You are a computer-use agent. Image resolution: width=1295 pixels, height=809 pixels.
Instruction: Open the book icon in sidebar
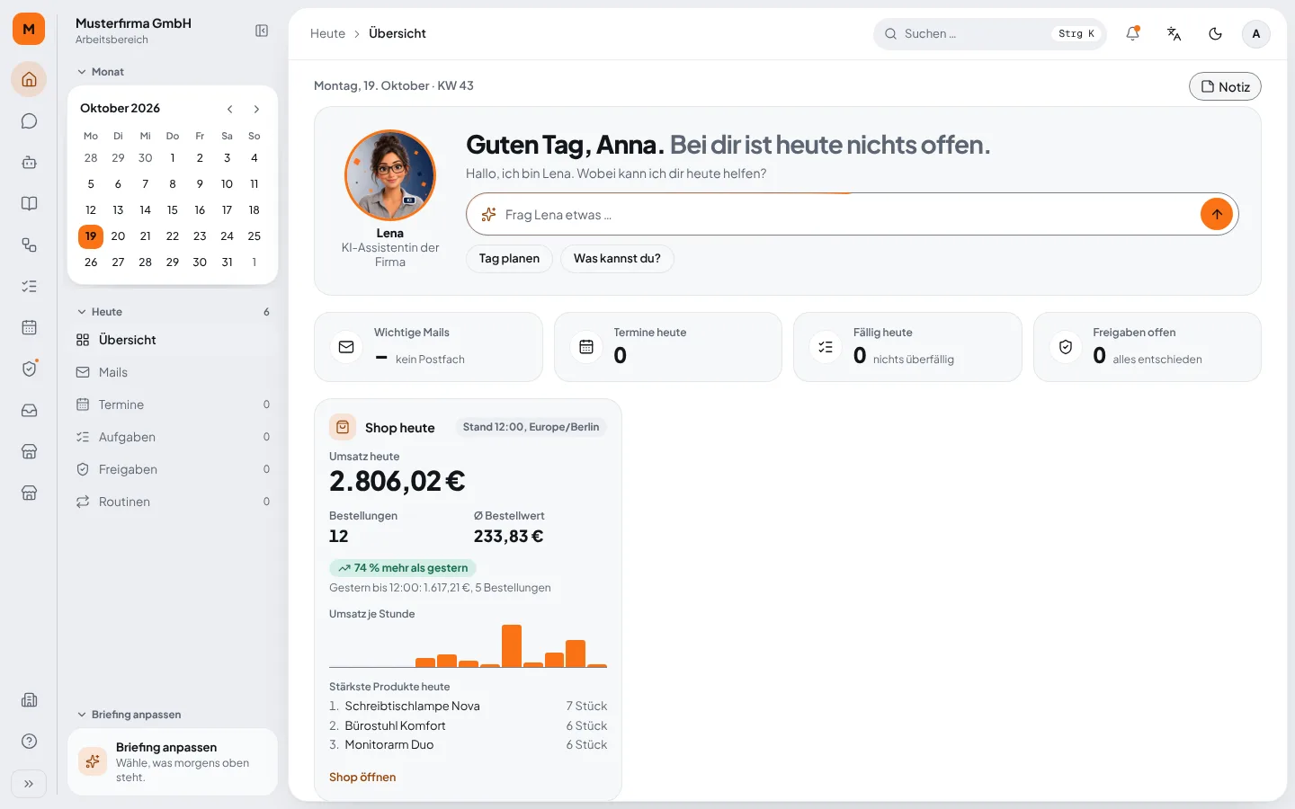coord(29,203)
